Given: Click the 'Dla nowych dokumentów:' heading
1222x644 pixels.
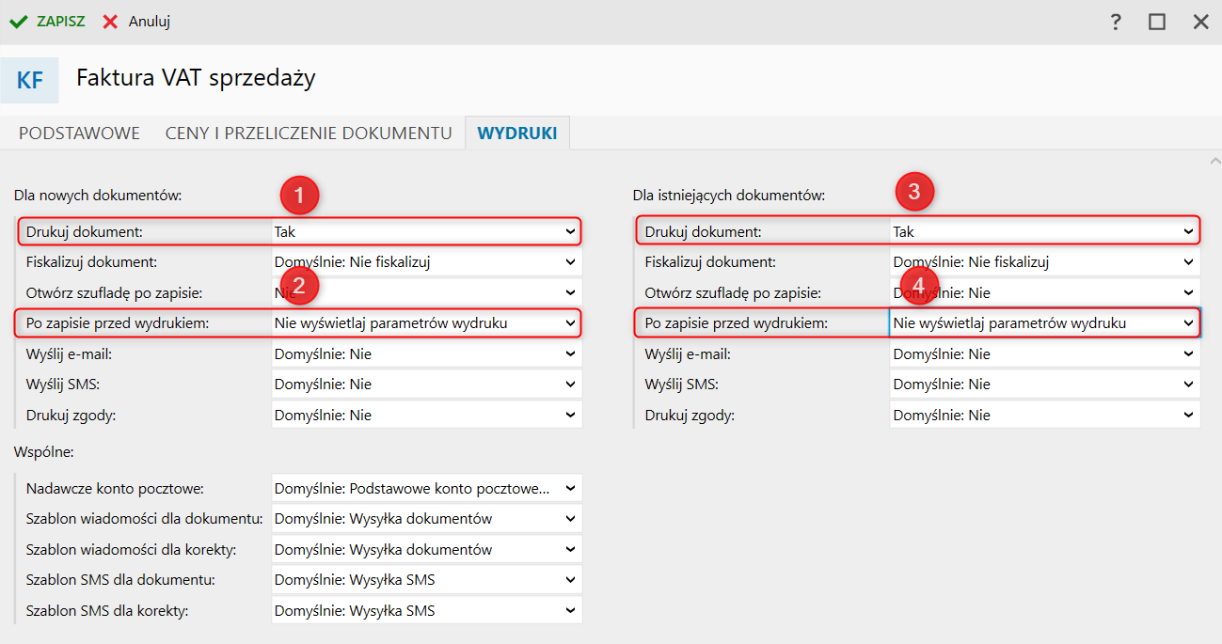Looking at the screenshot, I should [x=97, y=196].
